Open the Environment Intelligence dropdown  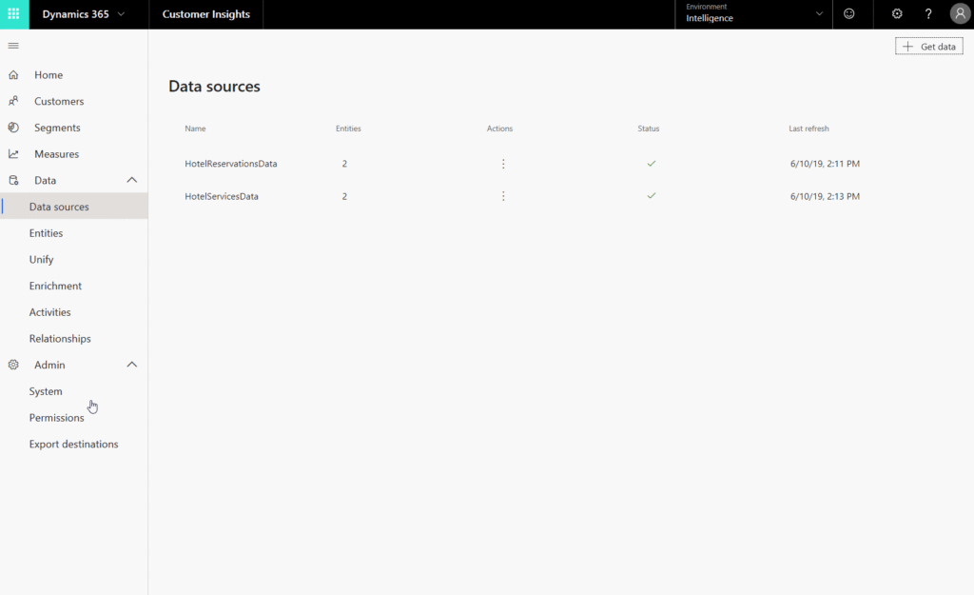(818, 13)
